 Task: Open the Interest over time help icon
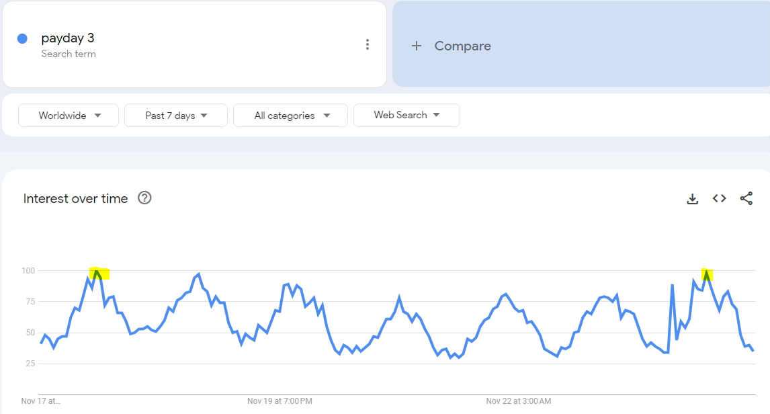tap(144, 198)
